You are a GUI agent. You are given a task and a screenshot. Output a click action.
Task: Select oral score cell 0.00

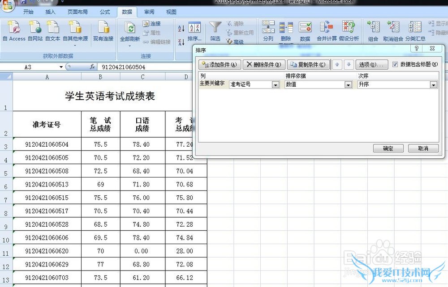coord(142,251)
